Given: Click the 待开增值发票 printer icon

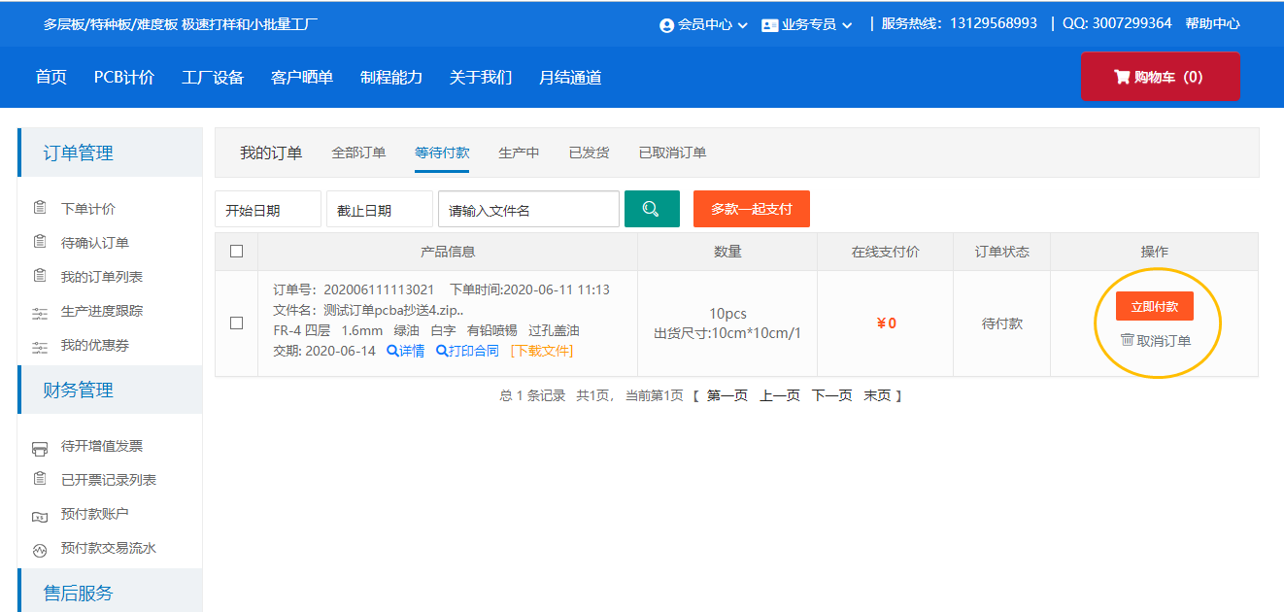Looking at the screenshot, I should [40, 447].
